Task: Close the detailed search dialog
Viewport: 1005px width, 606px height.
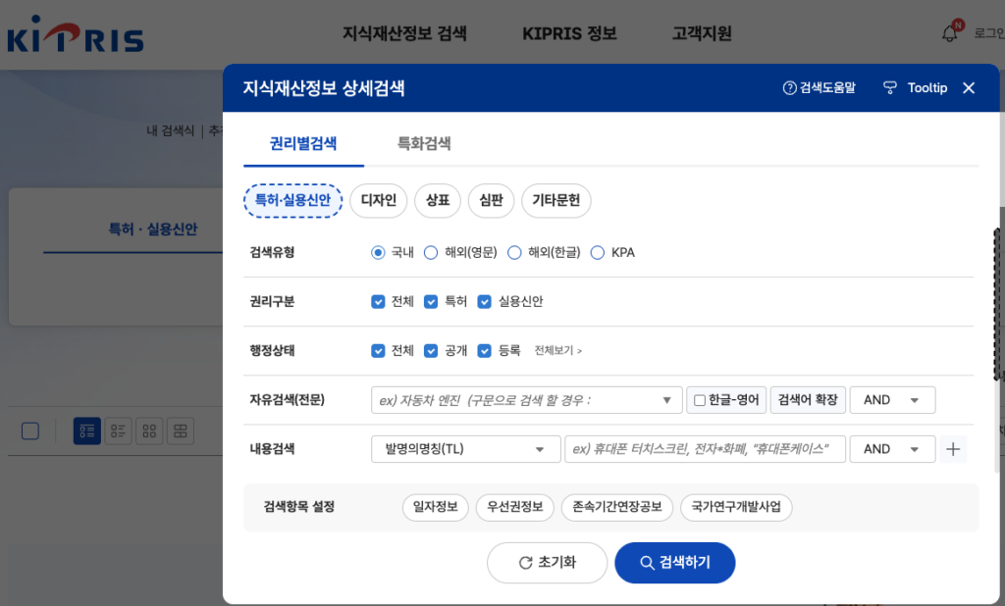Action: click(x=969, y=88)
